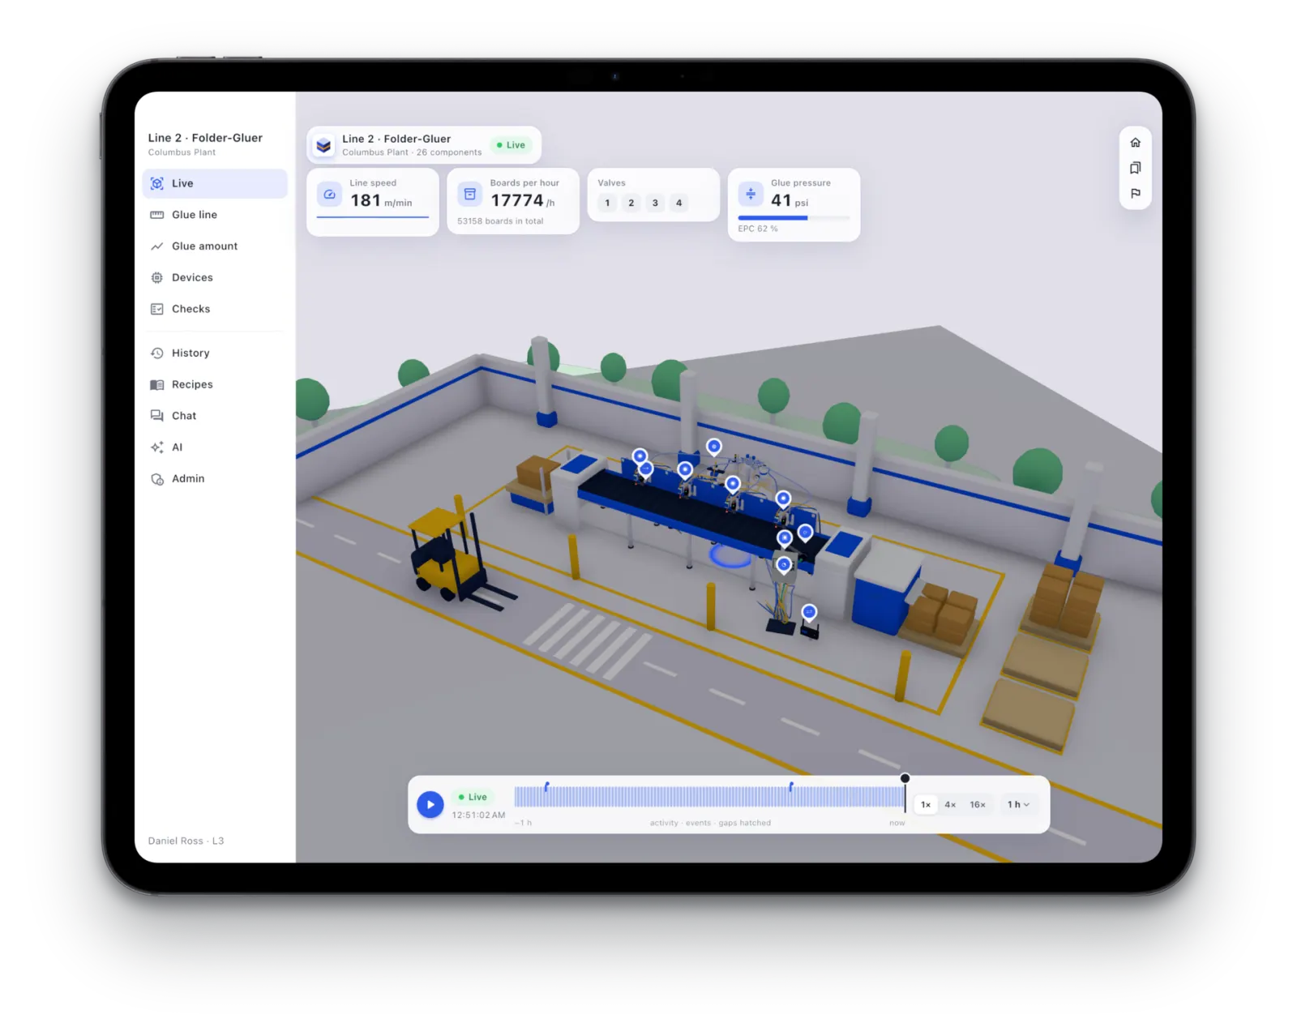
Task: Click the Boards per hour card
Action: pyautogui.click(x=513, y=201)
